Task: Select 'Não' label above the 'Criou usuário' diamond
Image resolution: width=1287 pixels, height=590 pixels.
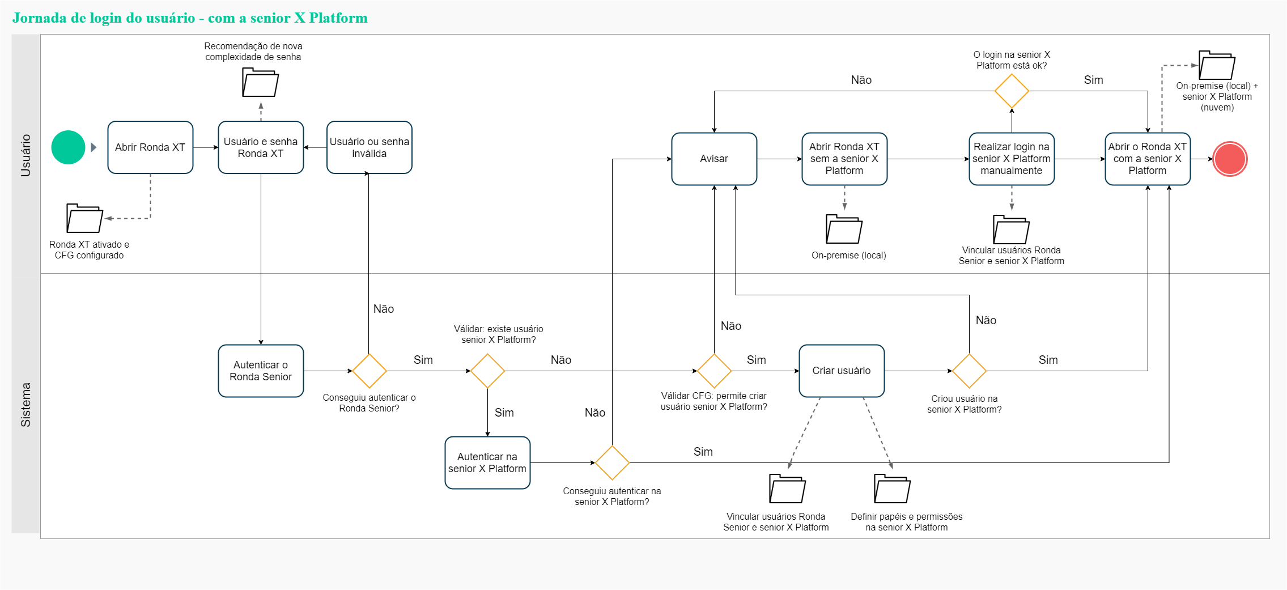Action: point(986,320)
